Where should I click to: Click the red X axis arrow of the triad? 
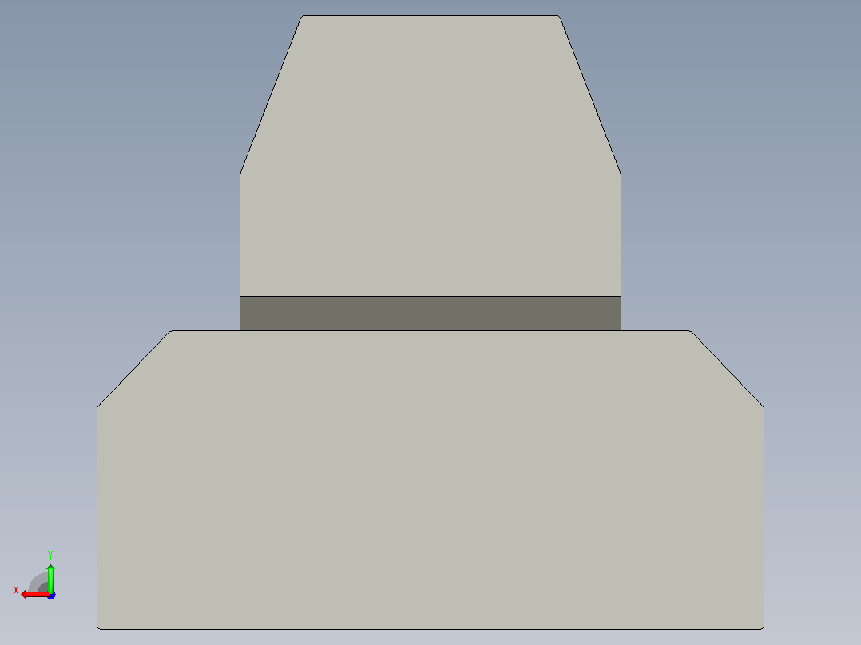[34, 595]
